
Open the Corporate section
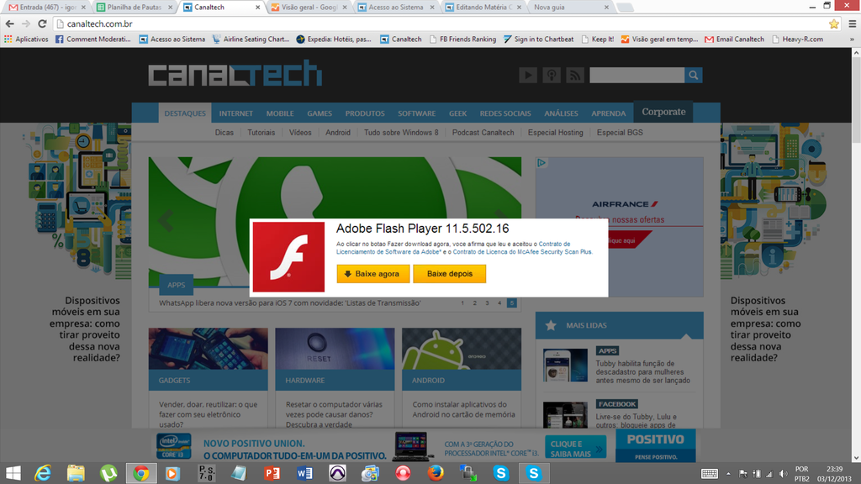point(663,112)
